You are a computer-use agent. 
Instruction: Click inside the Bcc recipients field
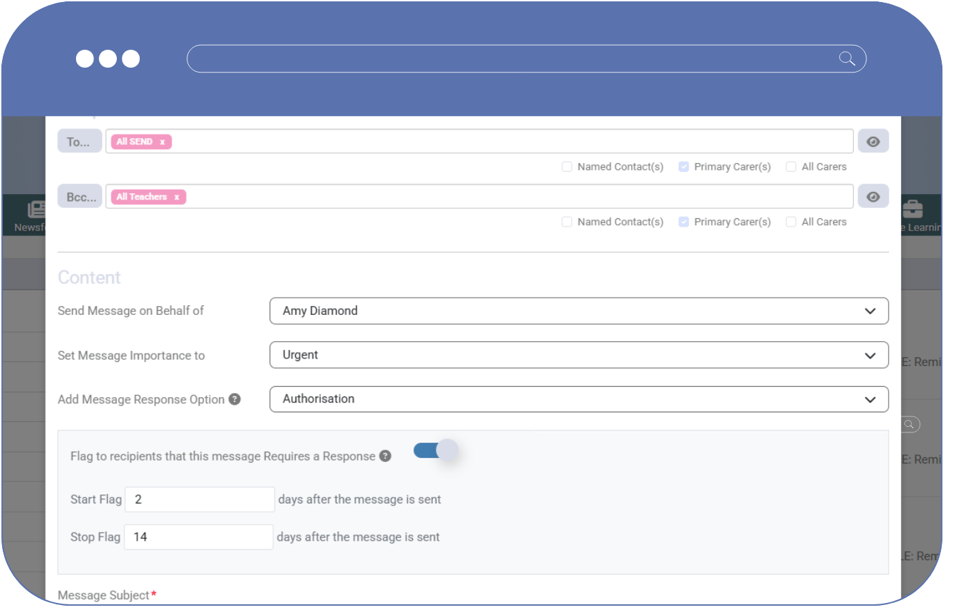(x=479, y=197)
